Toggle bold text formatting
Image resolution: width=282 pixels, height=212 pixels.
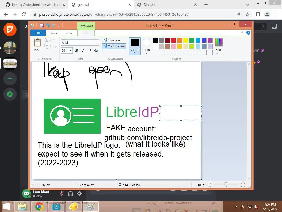[77, 51]
